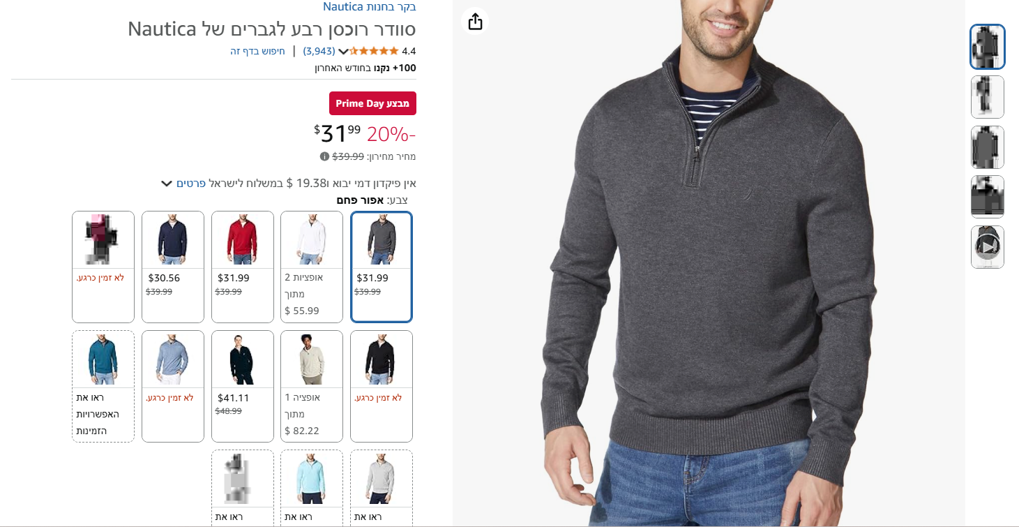This screenshot has width=1019, height=527.
Task: Select the second product image thumbnail
Action: (x=987, y=97)
